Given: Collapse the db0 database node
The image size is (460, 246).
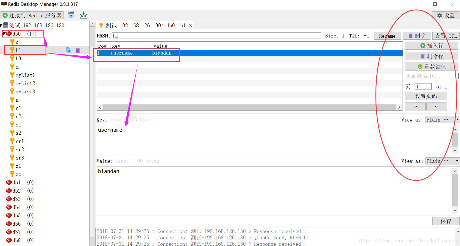Looking at the screenshot, I should (x=4, y=34).
